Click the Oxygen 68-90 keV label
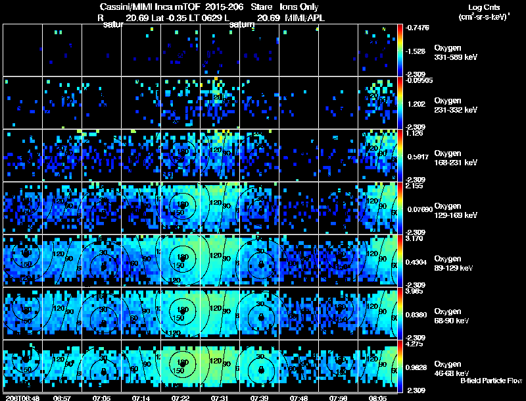 [452, 315]
